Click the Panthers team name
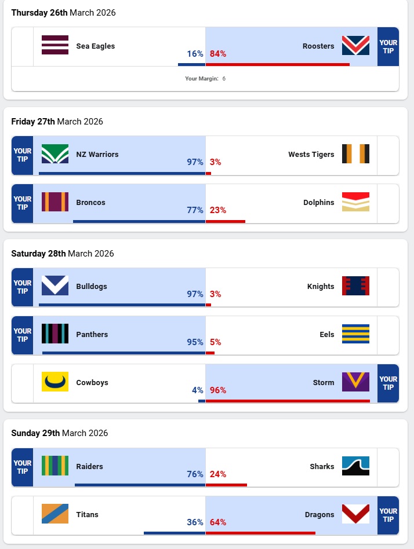This screenshot has width=414, height=549. (92, 334)
